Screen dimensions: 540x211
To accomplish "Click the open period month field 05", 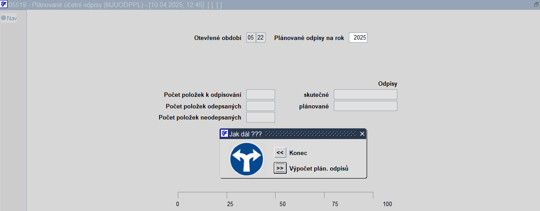I will point(251,38).
